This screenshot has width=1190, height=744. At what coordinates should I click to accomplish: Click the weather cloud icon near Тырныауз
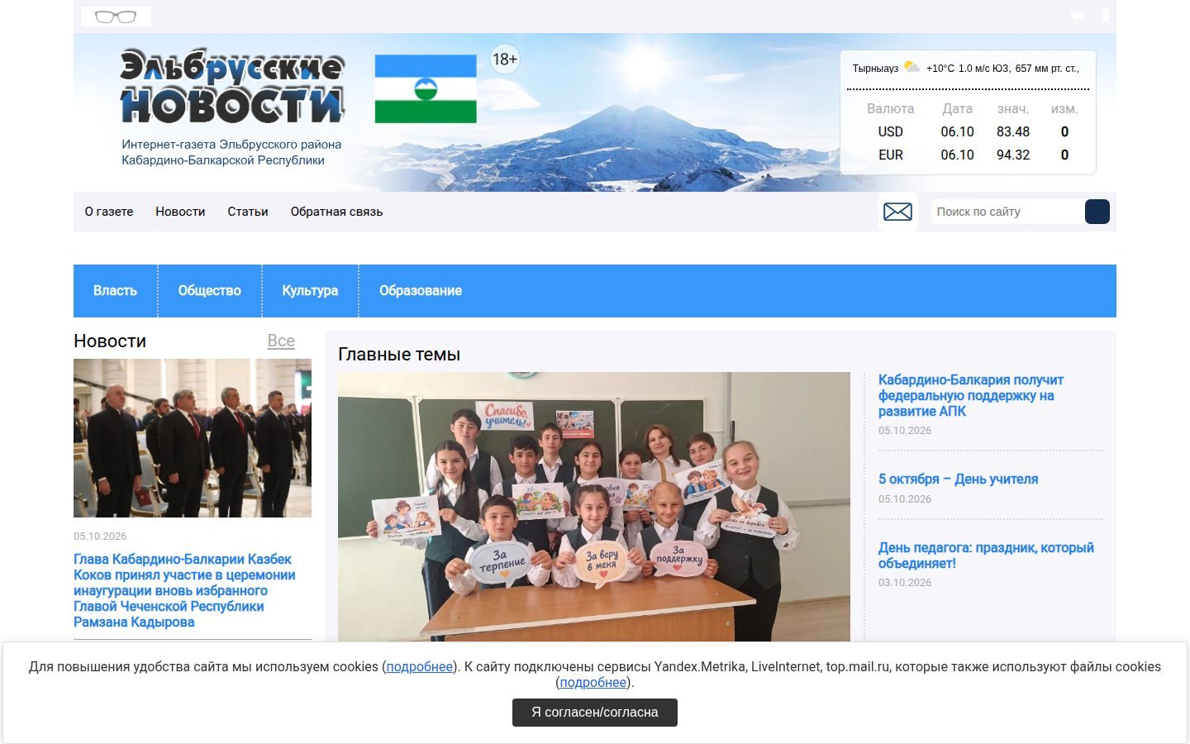[x=912, y=67]
